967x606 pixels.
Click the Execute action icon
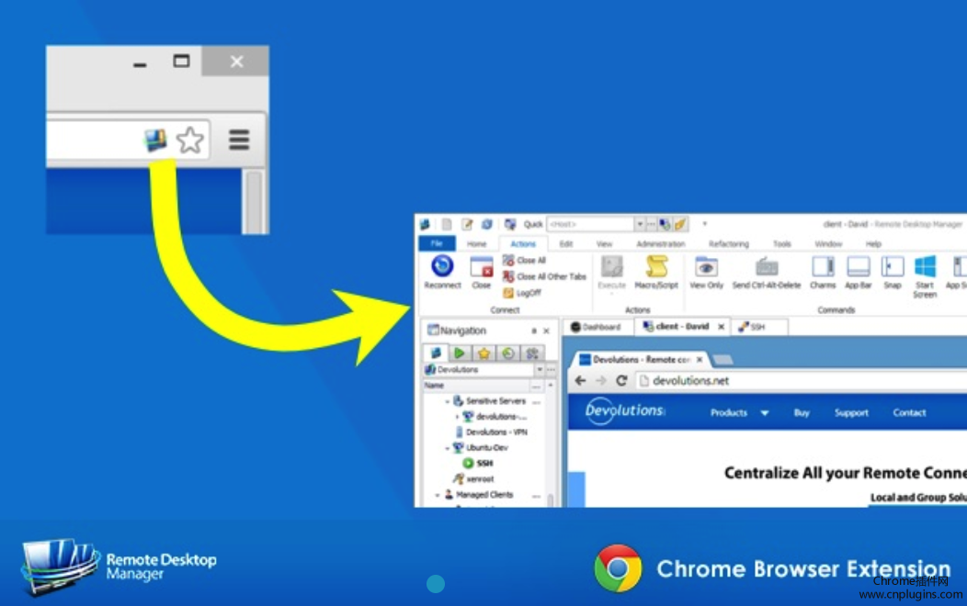click(x=612, y=272)
